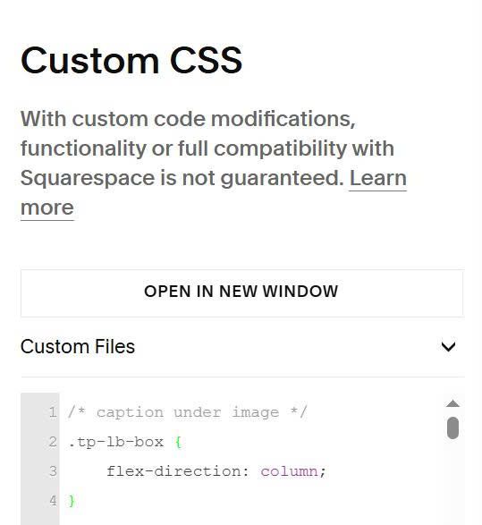Screen dimensions: 482x525
Task: Click the green opening brace
Action: point(179,443)
